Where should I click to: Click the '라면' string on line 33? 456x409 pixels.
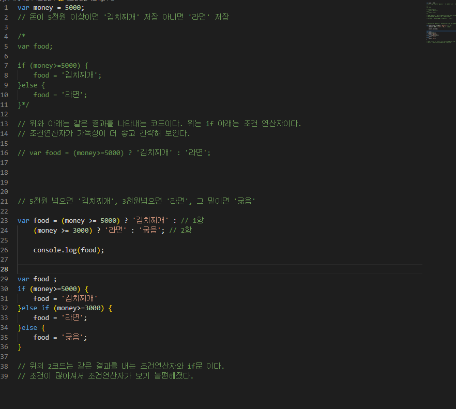(x=72, y=317)
